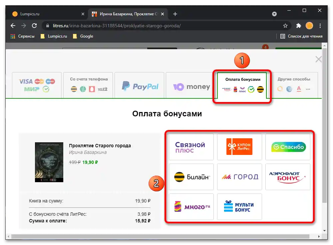
Task: Open the Chrome three-dot menu
Action: 320,26
